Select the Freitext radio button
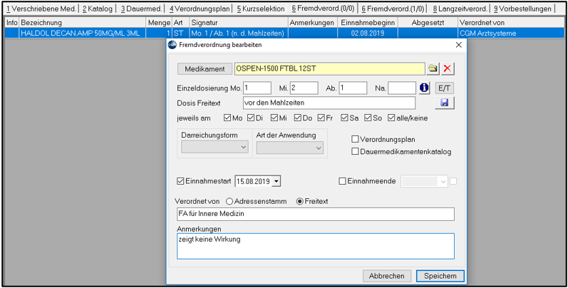Image resolution: width=568 pixels, height=288 pixels. 299,201
